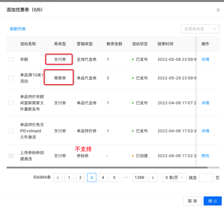
Task: Select current page 3
Action: point(91,177)
